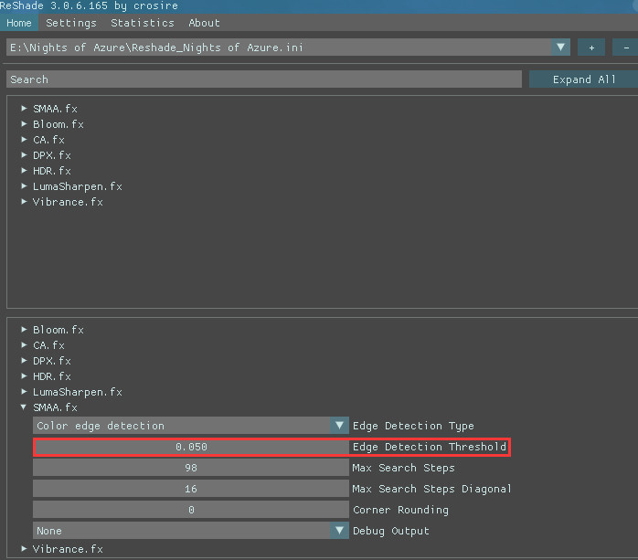This screenshot has width=638, height=560.
Task: Toggle LumaSharpen.fx in the top effects list
Action: click(77, 186)
